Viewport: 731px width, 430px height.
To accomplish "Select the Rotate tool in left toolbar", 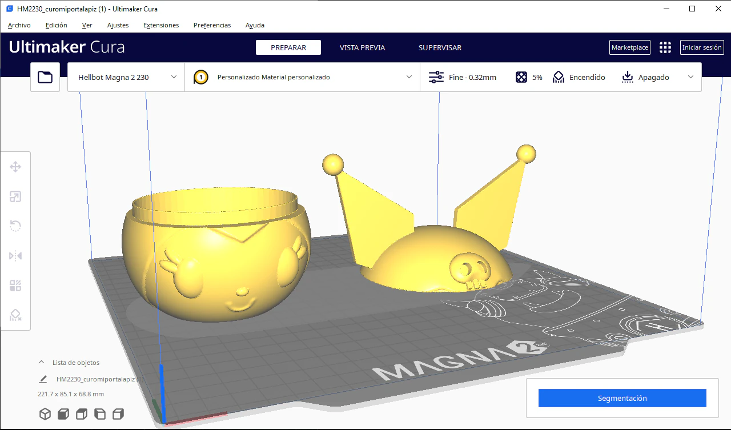I will pyautogui.click(x=15, y=226).
